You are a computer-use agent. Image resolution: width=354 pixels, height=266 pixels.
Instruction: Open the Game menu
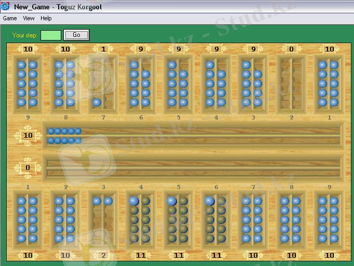pyautogui.click(x=10, y=18)
